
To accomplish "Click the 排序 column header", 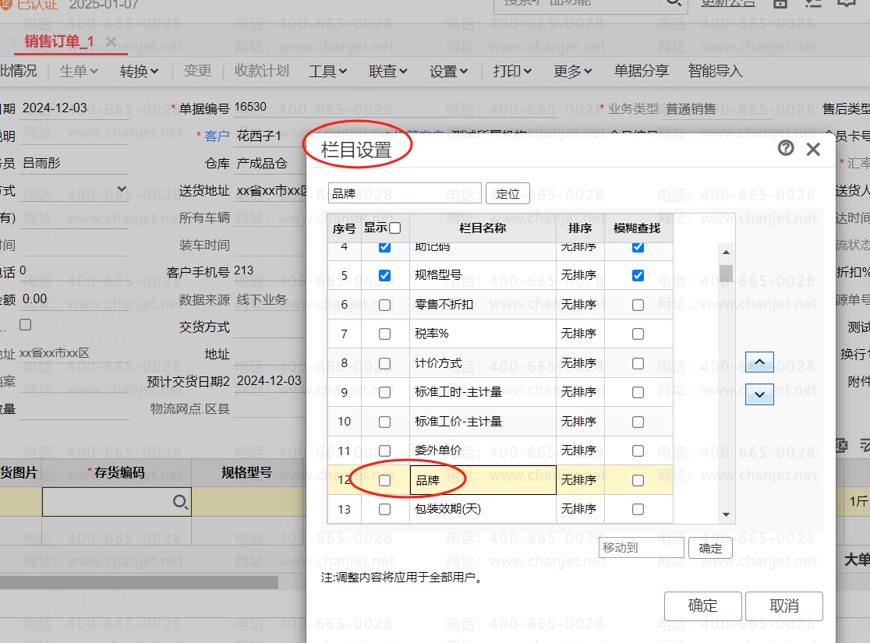I will [580, 228].
